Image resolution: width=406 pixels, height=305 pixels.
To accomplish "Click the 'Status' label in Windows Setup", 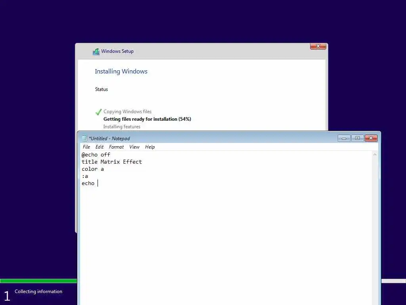I will [x=101, y=89].
